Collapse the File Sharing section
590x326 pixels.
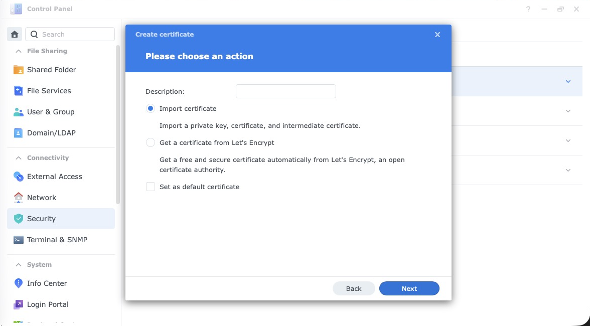click(19, 51)
